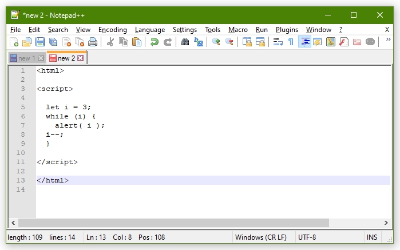Click Windows (CR LF) in status bar
The image size is (400, 250).
click(x=261, y=237)
